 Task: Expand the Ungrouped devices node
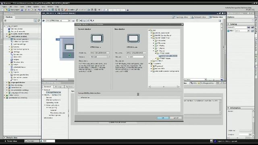[x=7, y=82]
